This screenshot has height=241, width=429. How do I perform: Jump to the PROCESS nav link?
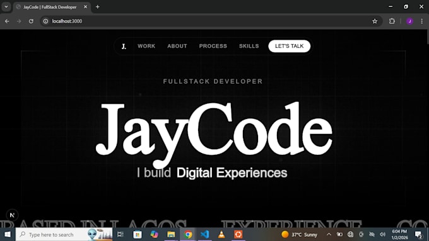pos(213,46)
